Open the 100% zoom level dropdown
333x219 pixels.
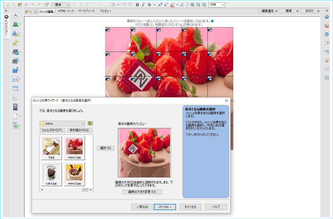(222, 5)
